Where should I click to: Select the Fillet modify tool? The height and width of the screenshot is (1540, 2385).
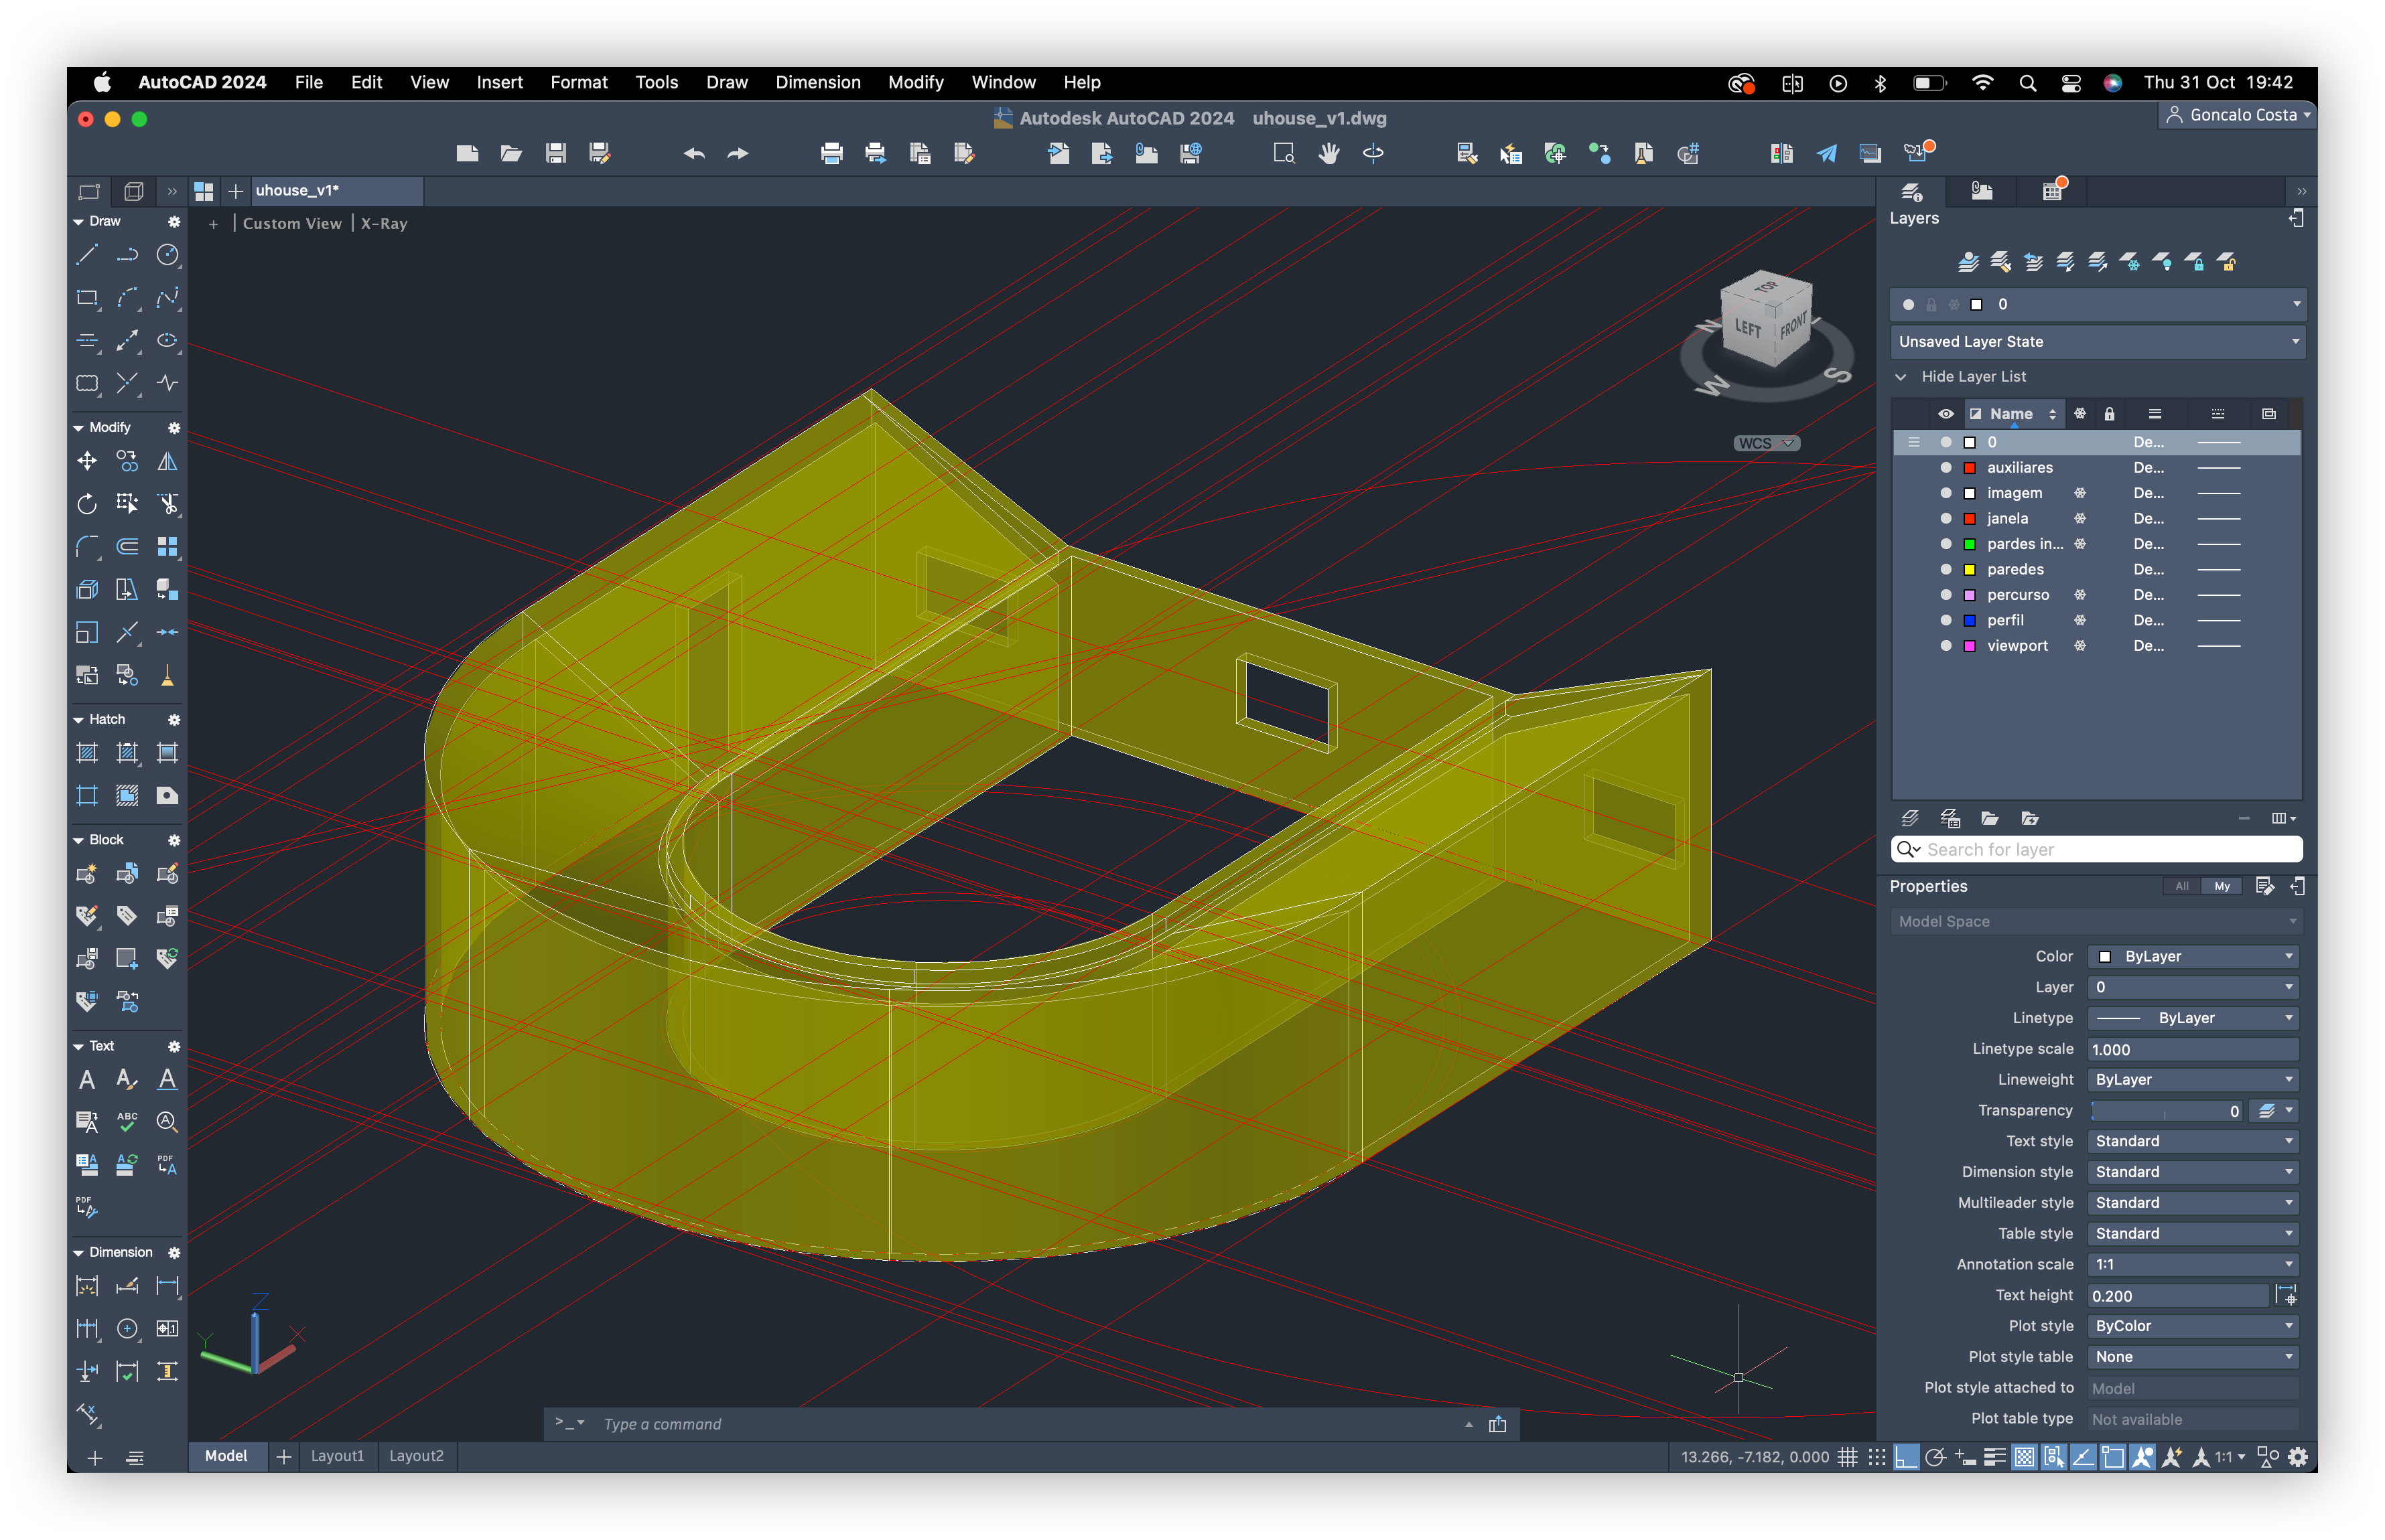87,546
